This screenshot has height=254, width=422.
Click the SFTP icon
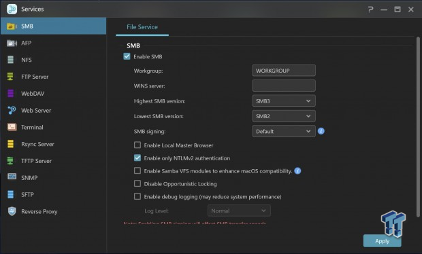click(10, 194)
